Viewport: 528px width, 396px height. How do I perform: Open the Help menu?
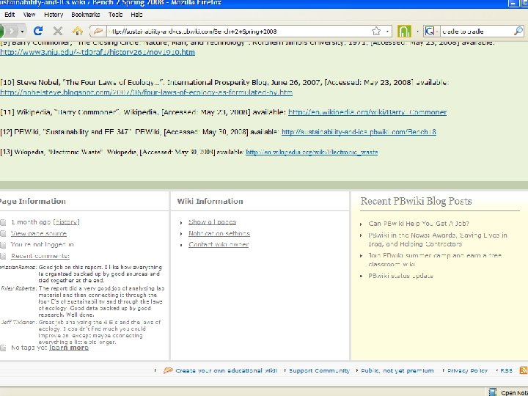click(136, 15)
